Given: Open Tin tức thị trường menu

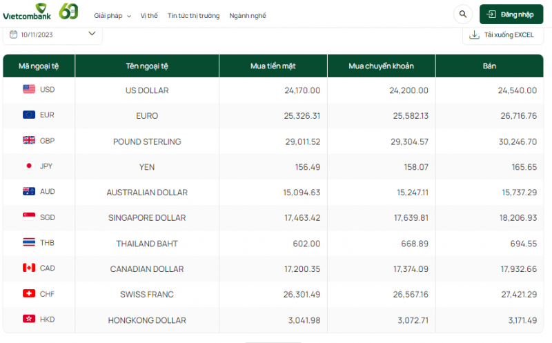Looking at the screenshot, I should [193, 16].
